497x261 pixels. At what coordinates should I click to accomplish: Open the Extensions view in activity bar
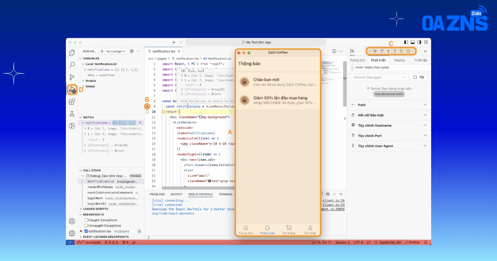click(72, 101)
